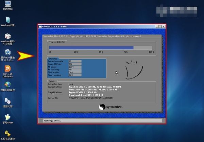The image size is (204, 142).
Task: Click the Progress Indicator group label
Action: pyautogui.click(x=57, y=42)
